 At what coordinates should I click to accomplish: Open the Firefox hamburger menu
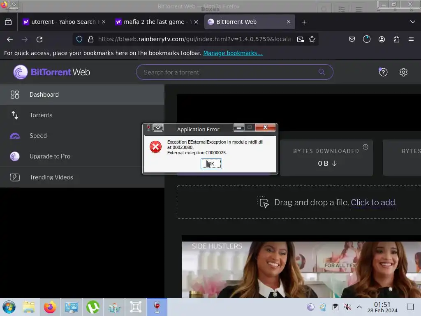(411, 39)
